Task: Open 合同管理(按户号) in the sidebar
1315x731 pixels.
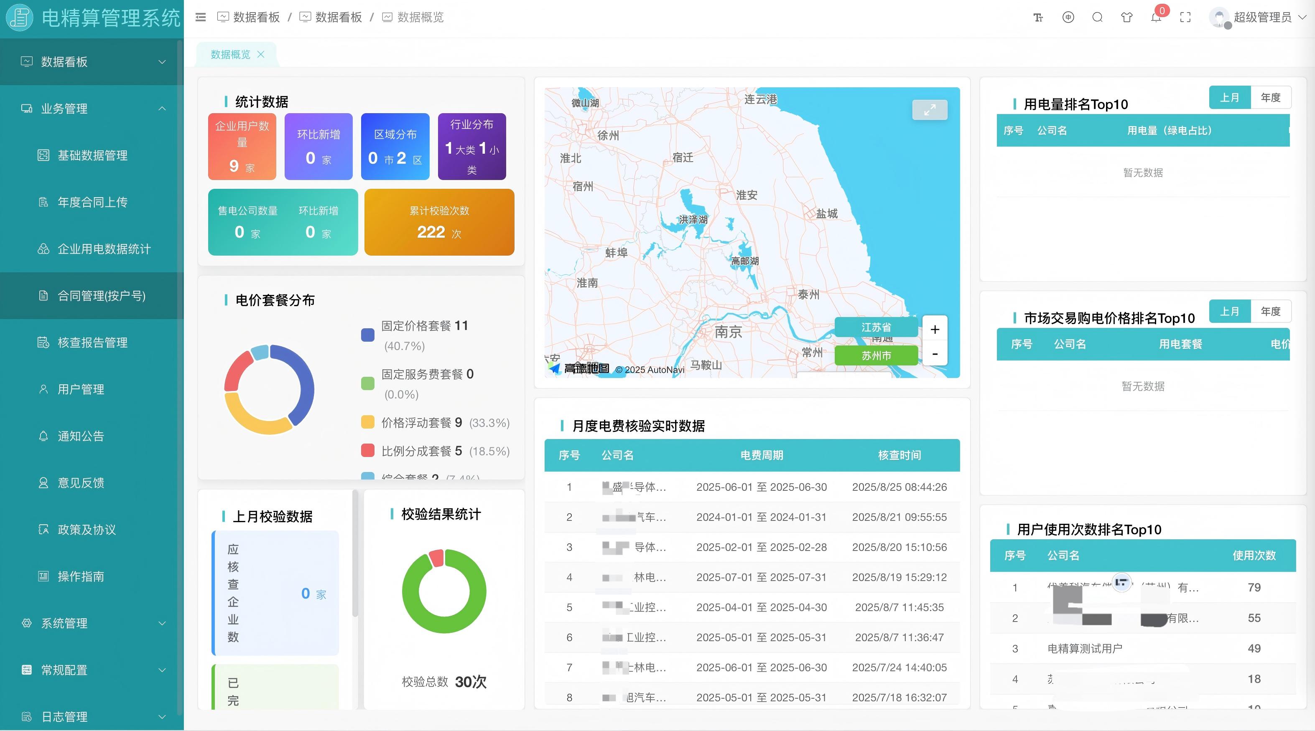Action: click(101, 296)
